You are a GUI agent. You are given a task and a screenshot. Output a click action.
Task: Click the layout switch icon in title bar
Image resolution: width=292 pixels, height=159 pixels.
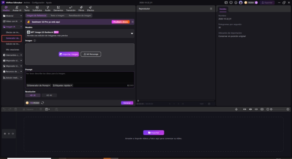226,3
